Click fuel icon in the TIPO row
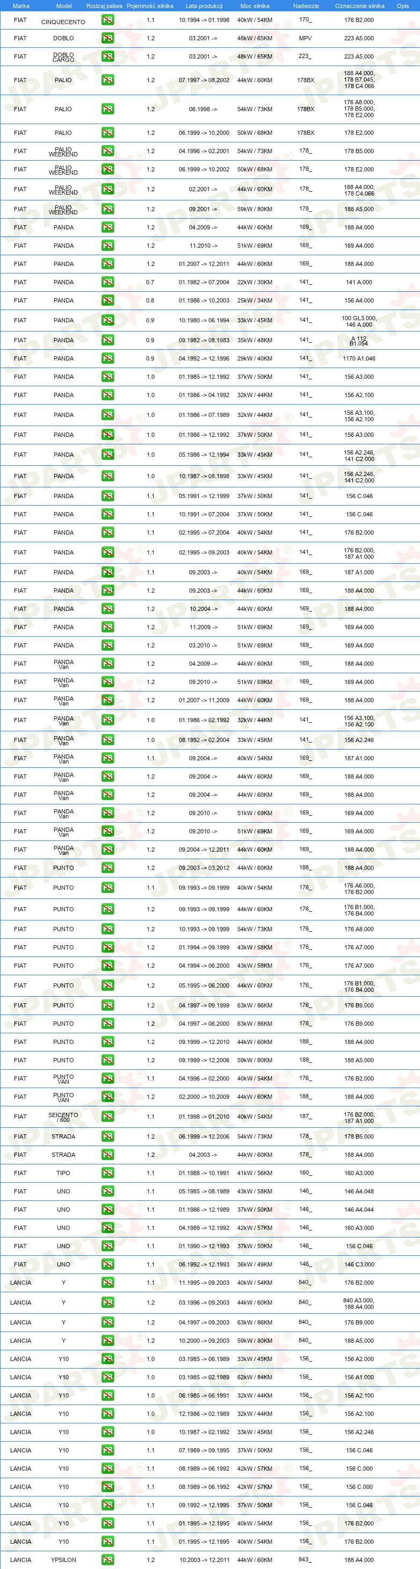 point(108,1172)
